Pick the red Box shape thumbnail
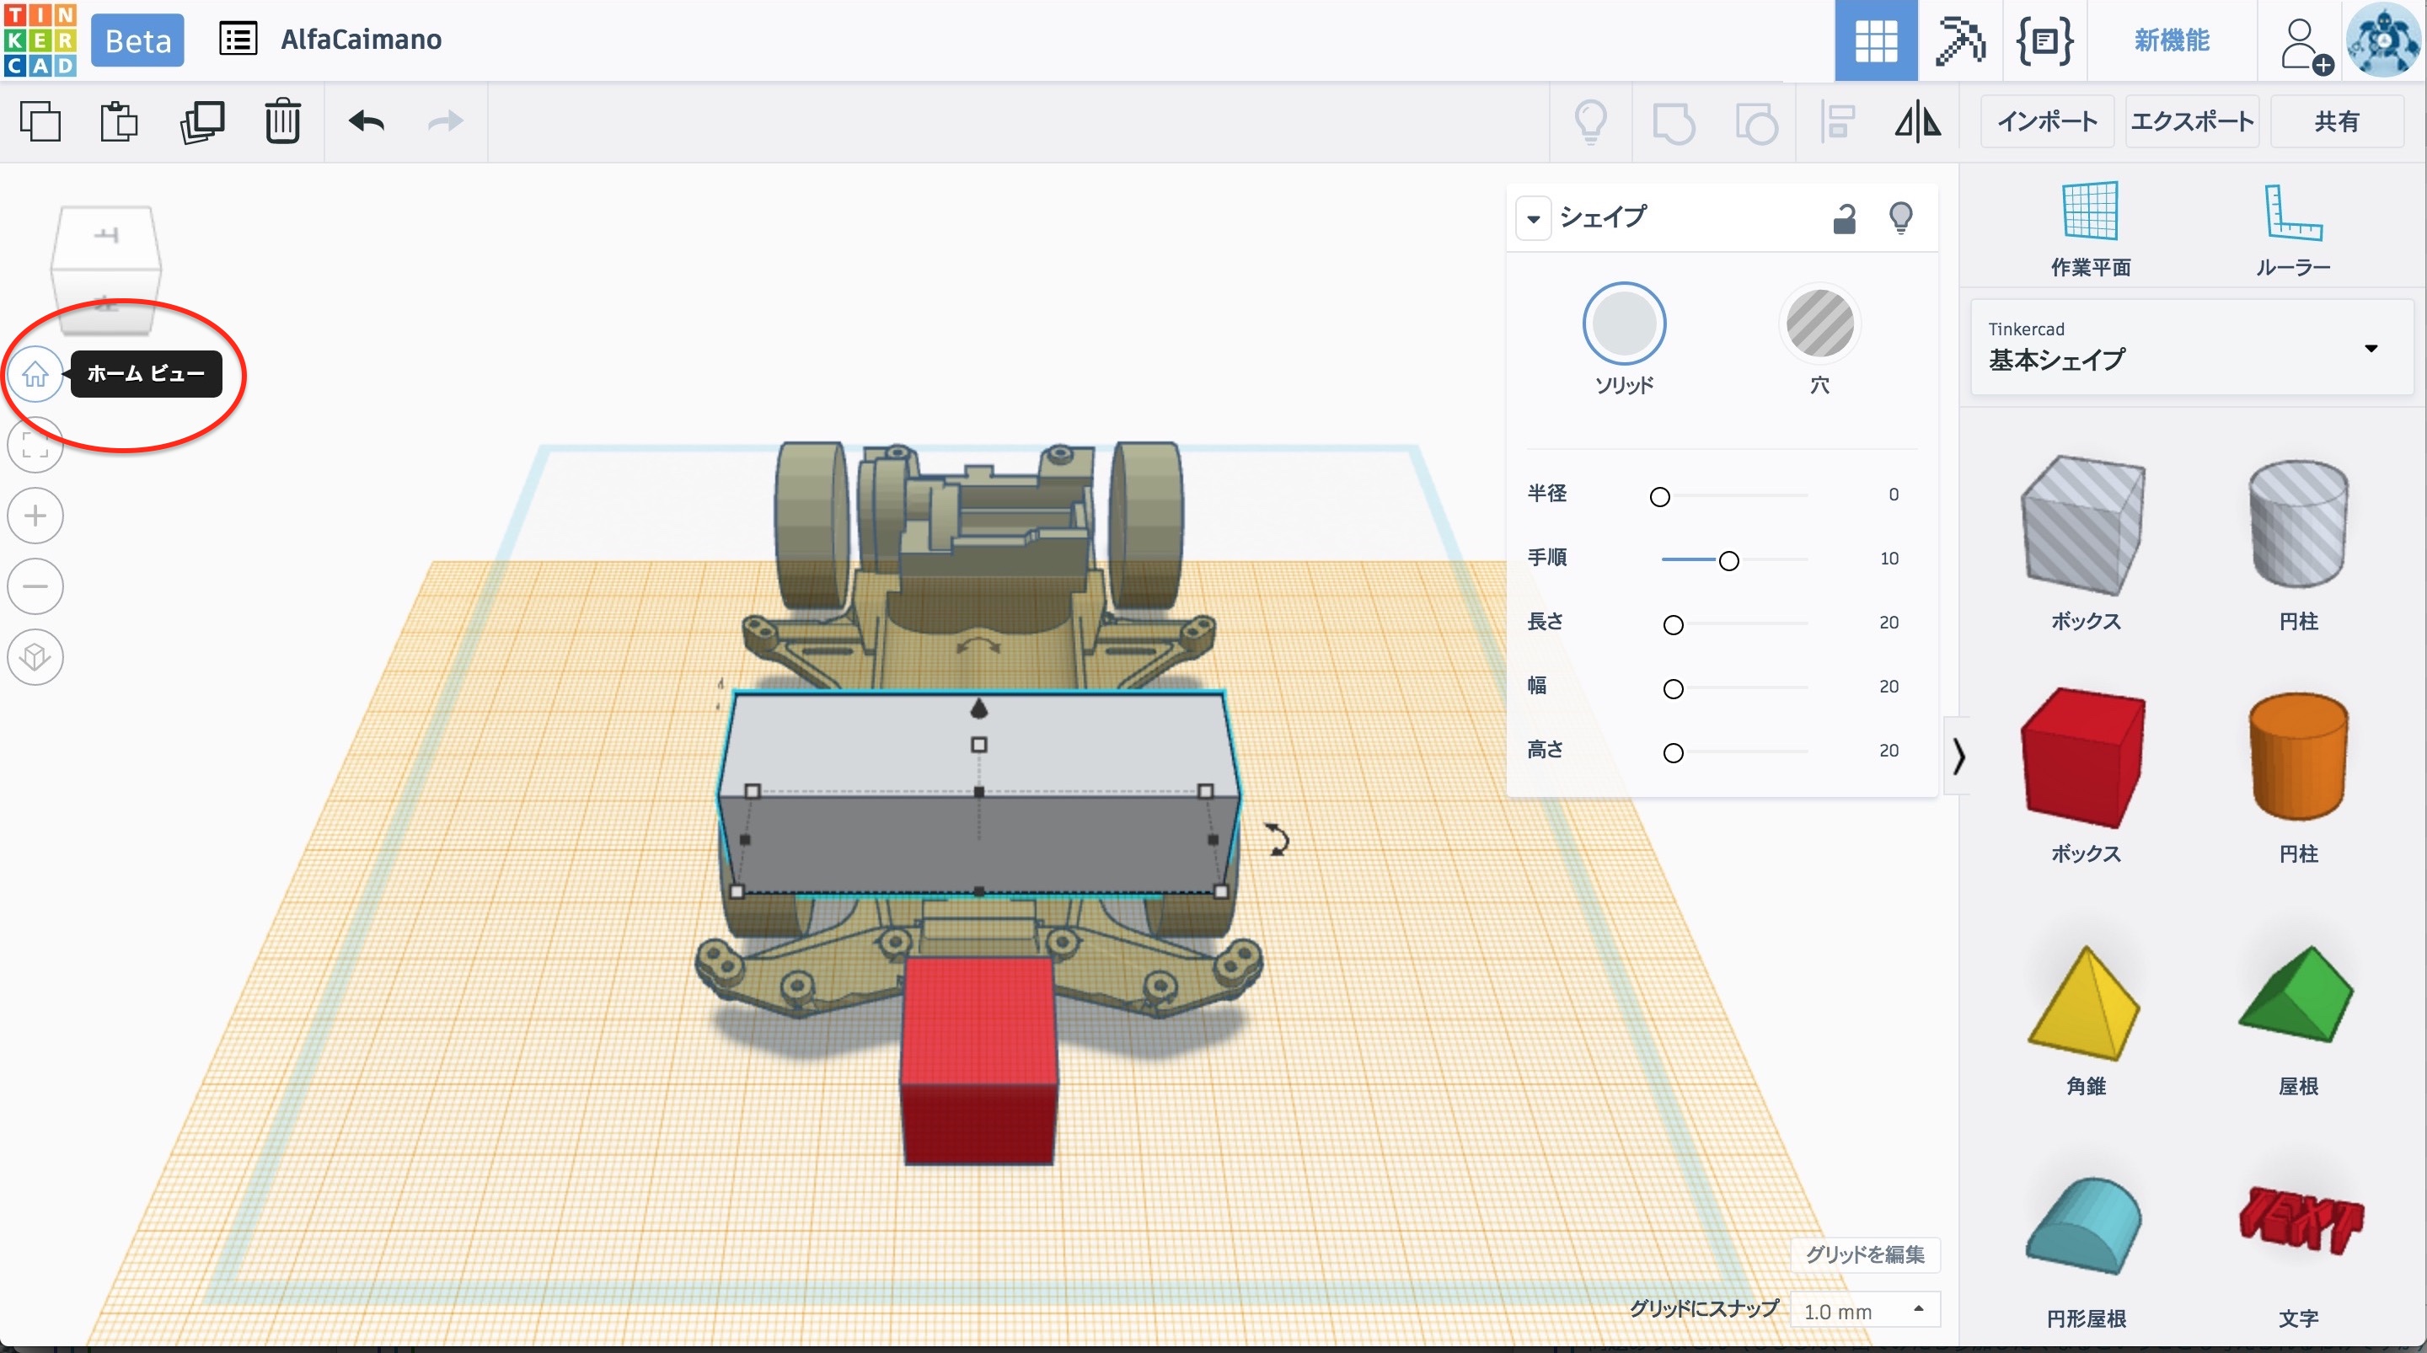 pos(2084,757)
